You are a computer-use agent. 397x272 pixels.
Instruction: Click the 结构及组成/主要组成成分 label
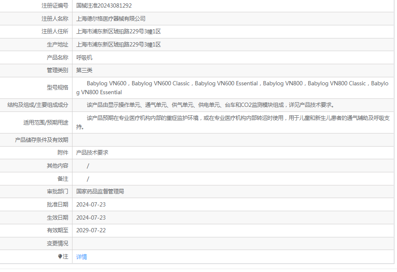point(38,105)
